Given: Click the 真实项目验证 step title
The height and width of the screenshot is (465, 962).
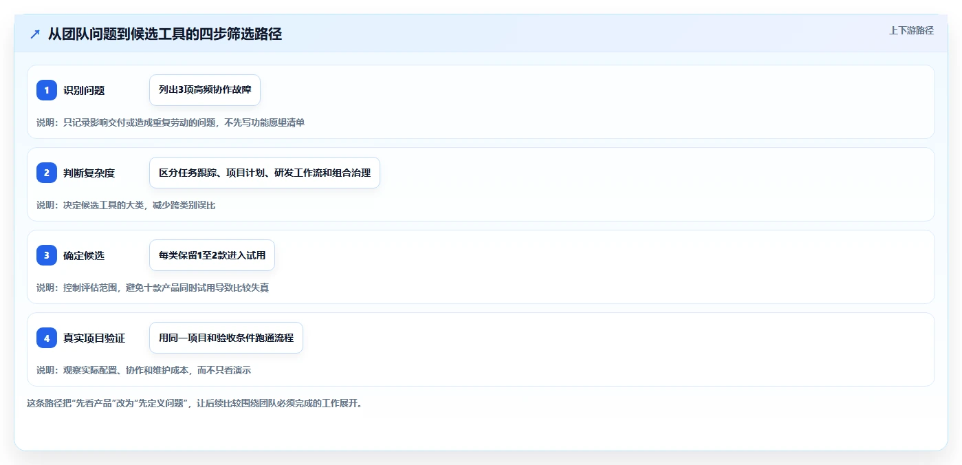Looking at the screenshot, I should [x=94, y=338].
